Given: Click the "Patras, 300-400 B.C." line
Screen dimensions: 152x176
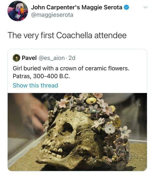Looking at the screenshot, I should coord(41,76).
